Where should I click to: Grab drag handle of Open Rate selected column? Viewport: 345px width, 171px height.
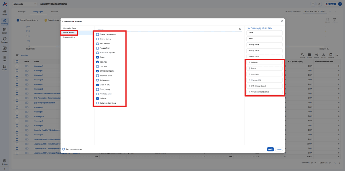[x=249, y=74]
